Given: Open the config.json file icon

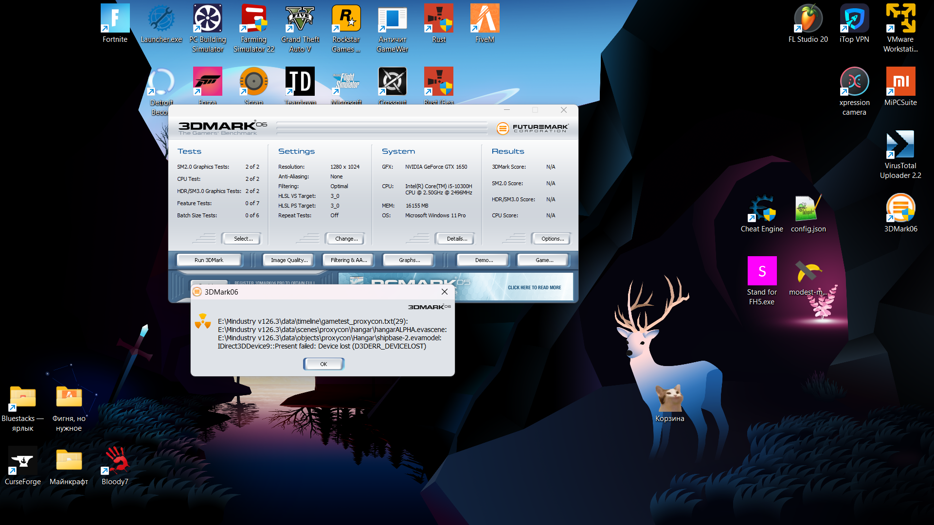Looking at the screenshot, I should pyautogui.click(x=808, y=213).
